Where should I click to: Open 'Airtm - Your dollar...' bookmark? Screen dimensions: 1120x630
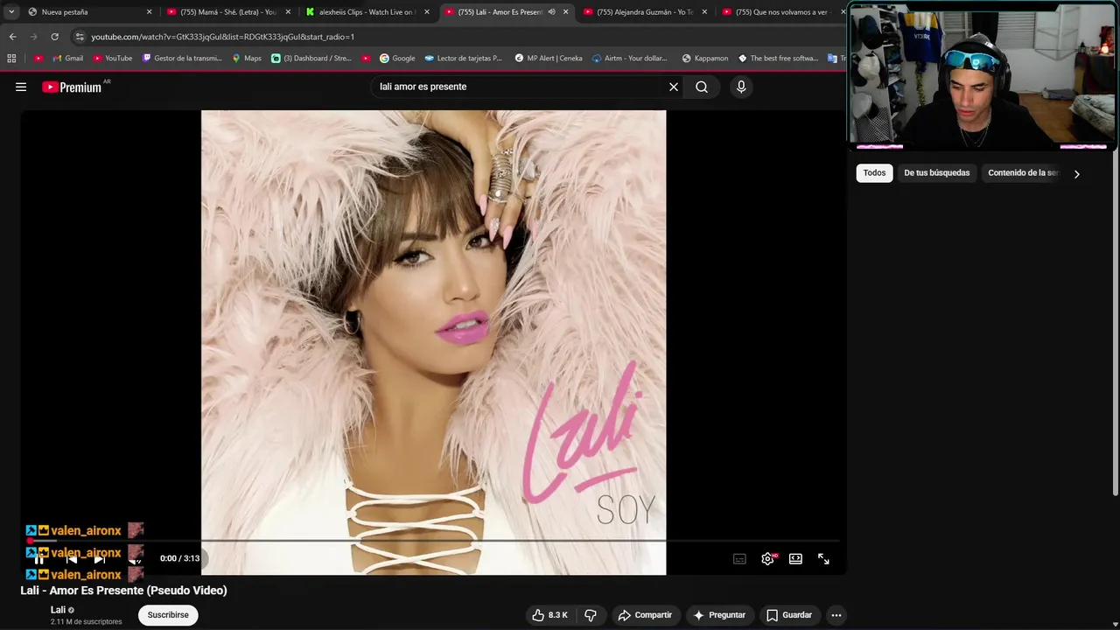[x=630, y=59]
